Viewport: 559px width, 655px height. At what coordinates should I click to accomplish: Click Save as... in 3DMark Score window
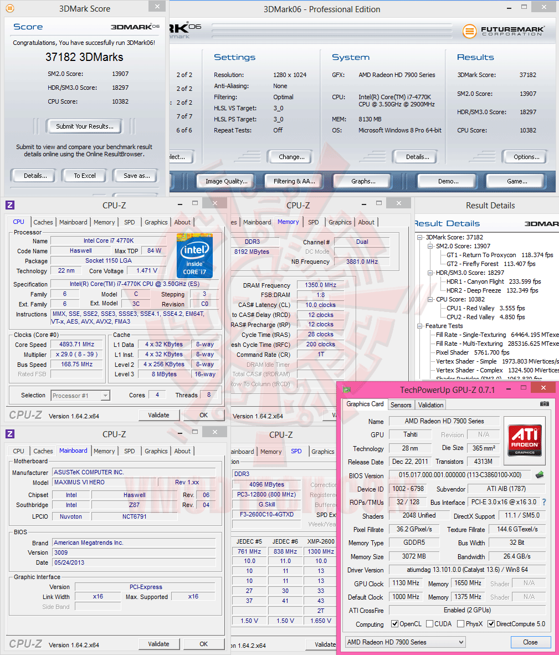136,176
